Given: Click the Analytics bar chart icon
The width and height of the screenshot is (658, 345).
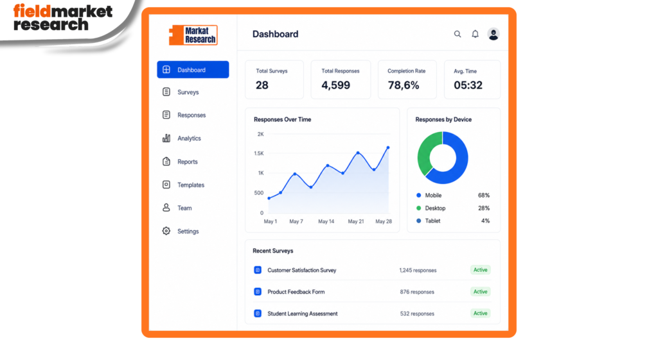Looking at the screenshot, I should [x=166, y=138].
